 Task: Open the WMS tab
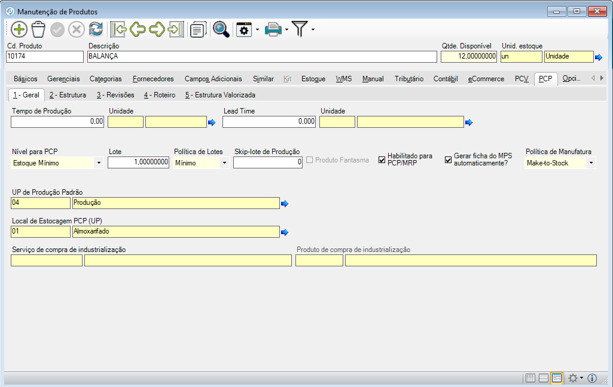coord(344,79)
